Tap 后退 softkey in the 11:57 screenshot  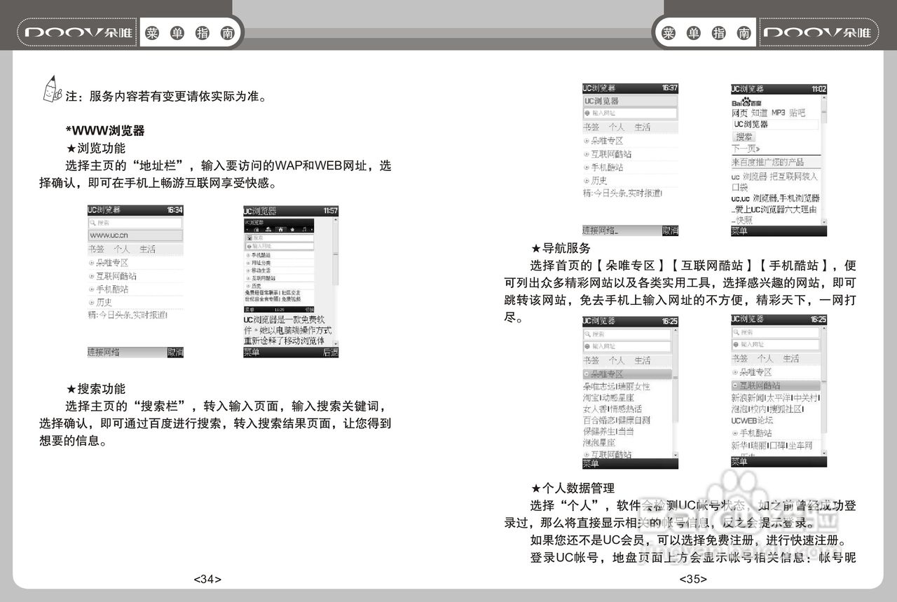tap(330, 353)
